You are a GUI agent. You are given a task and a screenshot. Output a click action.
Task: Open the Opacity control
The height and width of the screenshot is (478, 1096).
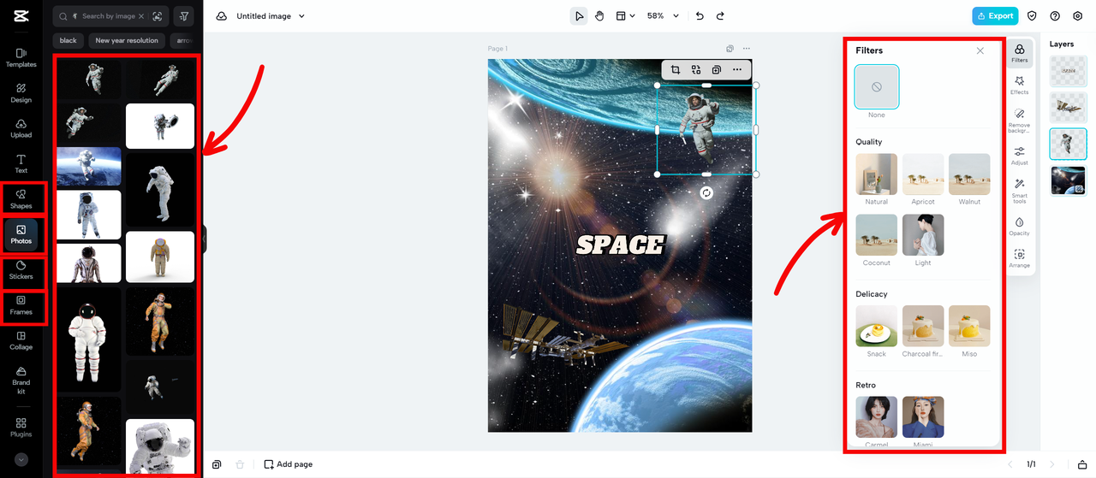[1019, 226]
